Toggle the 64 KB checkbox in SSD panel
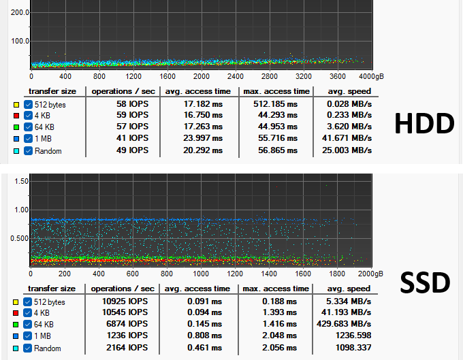Screen dimensions: 463x360 pos(27,325)
